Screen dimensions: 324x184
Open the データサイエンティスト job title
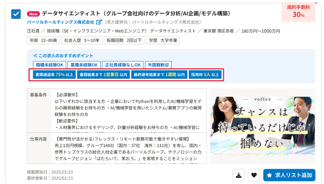click(136, 13)
